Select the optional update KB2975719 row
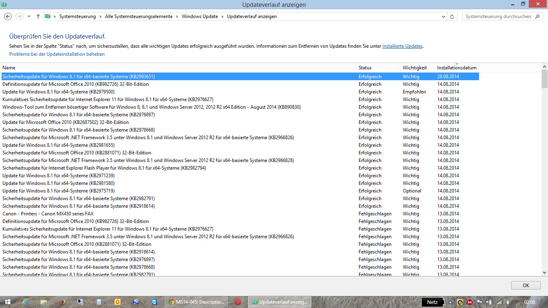Viewport: 548px width, 308px height. coord(240,191)
